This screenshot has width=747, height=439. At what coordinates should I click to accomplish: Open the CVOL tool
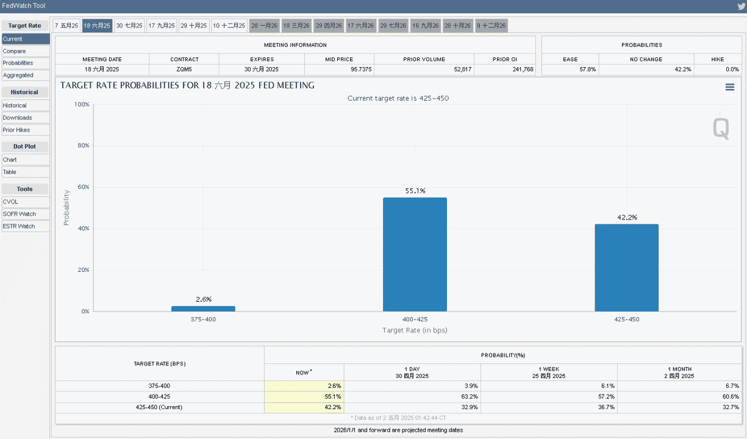click(25, 202)
